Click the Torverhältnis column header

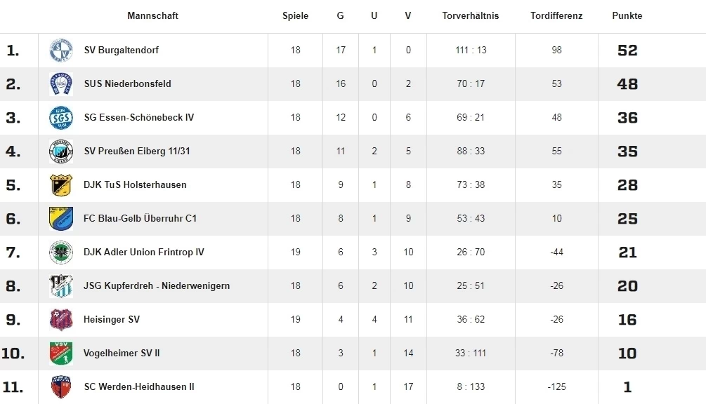tap(471, 15)
